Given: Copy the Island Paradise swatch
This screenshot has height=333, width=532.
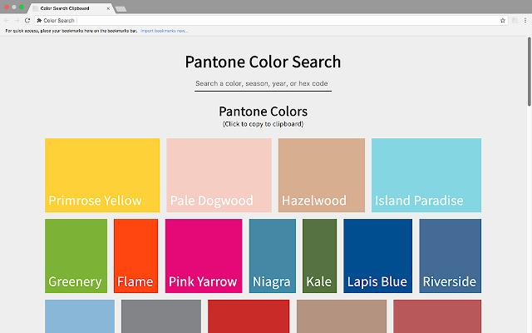Looking at the screenshot, I should click(x=426, y=175).
